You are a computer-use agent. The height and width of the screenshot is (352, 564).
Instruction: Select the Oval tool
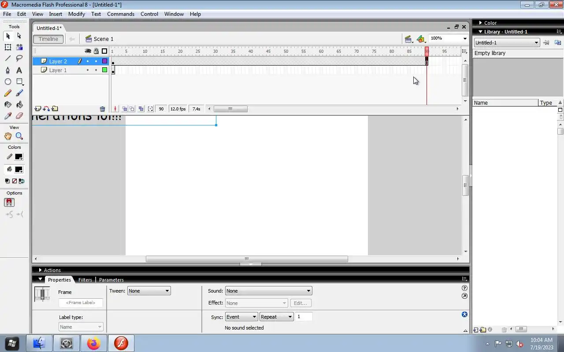point(8,82)
